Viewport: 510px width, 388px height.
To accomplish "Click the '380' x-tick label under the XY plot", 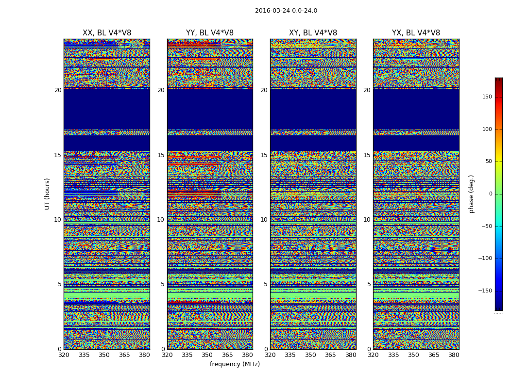I will tap(351, 355).
